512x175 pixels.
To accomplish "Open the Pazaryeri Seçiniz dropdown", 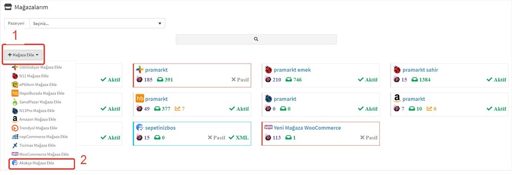I will click(97, 23).
